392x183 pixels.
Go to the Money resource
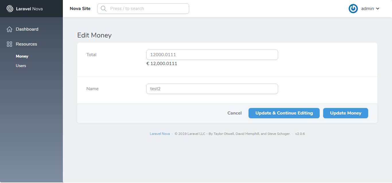(22, 56)
